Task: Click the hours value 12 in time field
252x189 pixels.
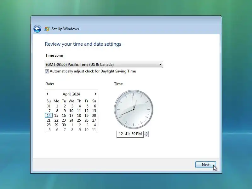Action: pyautogui.click(x=121, y=134)
